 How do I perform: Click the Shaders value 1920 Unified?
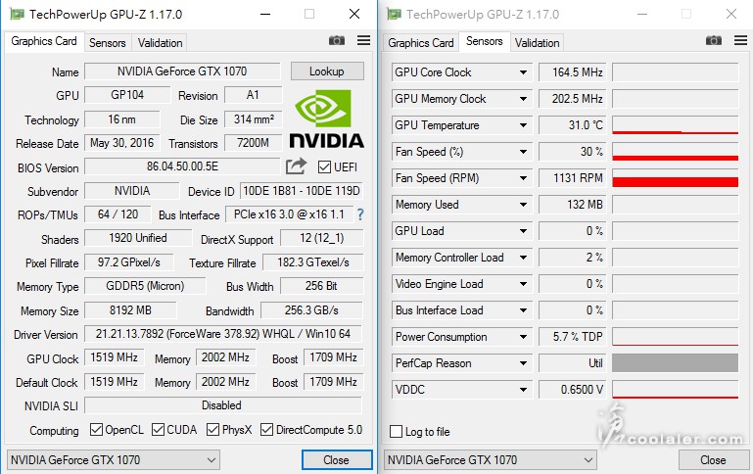click(138, 238)
